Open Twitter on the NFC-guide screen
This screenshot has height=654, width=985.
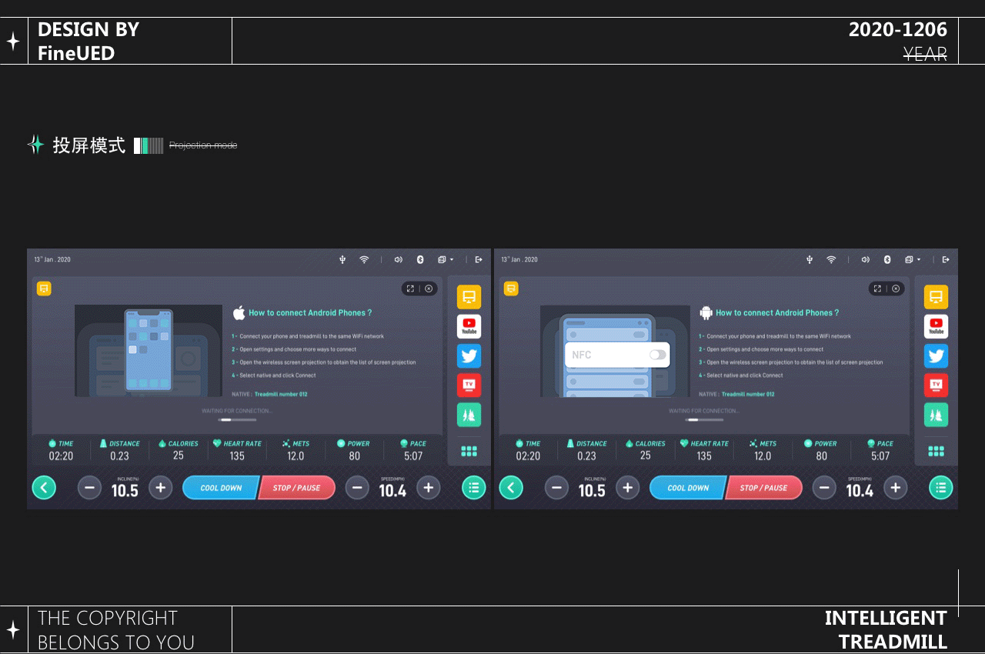(x=936, y=356)
